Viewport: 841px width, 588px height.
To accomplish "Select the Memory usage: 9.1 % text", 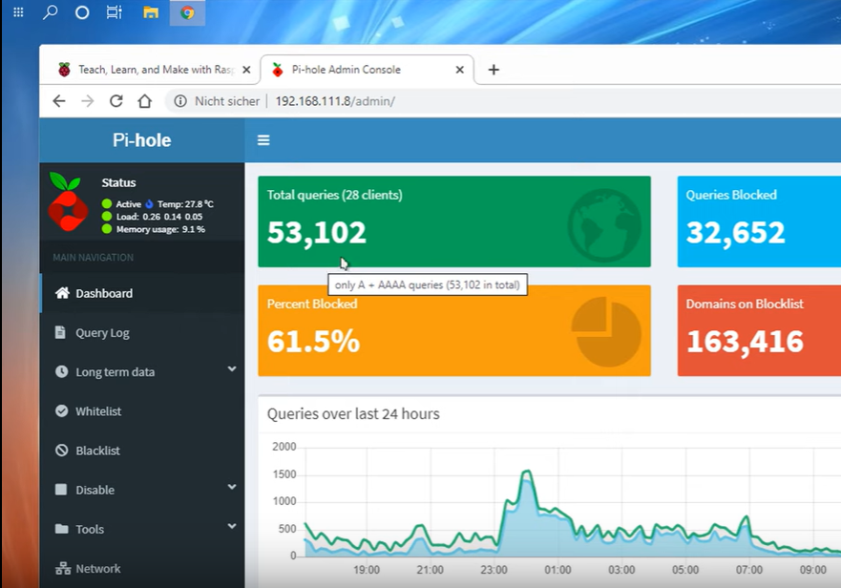I will click(160, 229).
